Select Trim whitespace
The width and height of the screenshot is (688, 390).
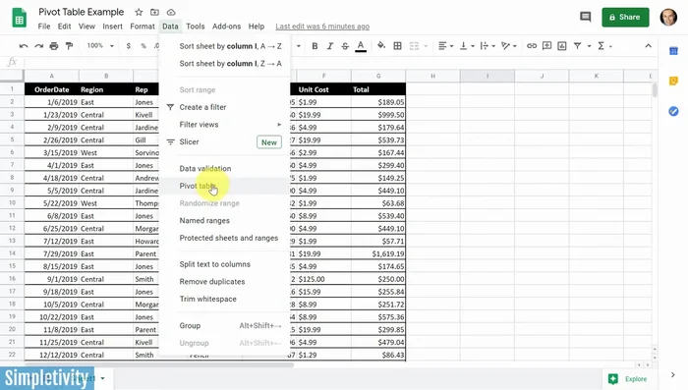(224, 299)
